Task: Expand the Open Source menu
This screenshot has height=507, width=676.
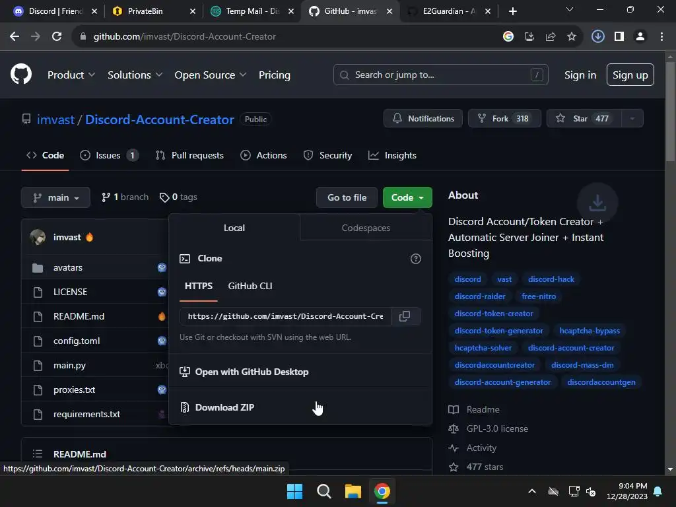Action: (211, 75)
